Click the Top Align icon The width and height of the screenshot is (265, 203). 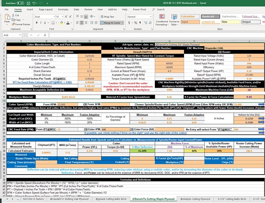(78, 16)
